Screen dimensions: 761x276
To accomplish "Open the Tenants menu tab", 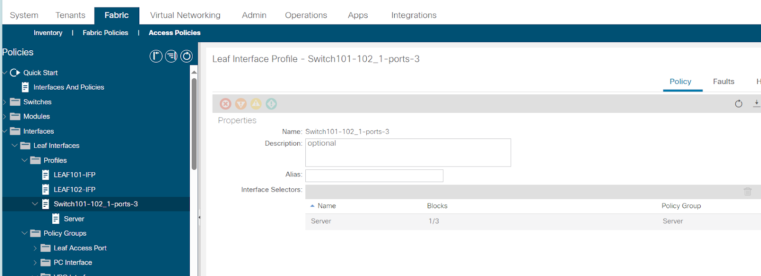I will pos(70,15).
